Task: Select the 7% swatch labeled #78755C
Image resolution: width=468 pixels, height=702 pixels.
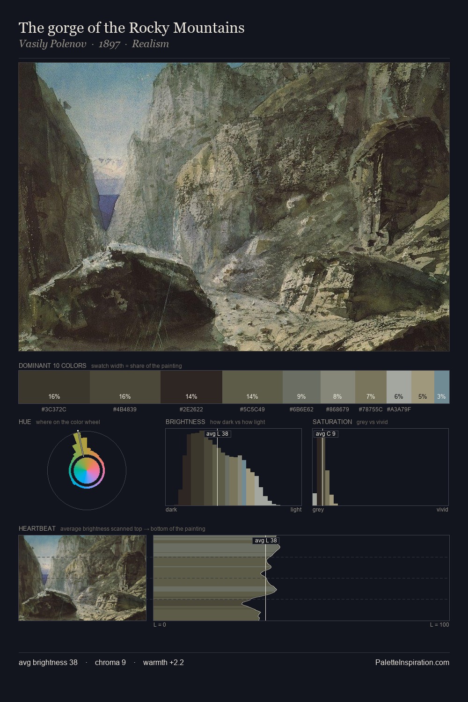Action: click(x=371, y=387)
